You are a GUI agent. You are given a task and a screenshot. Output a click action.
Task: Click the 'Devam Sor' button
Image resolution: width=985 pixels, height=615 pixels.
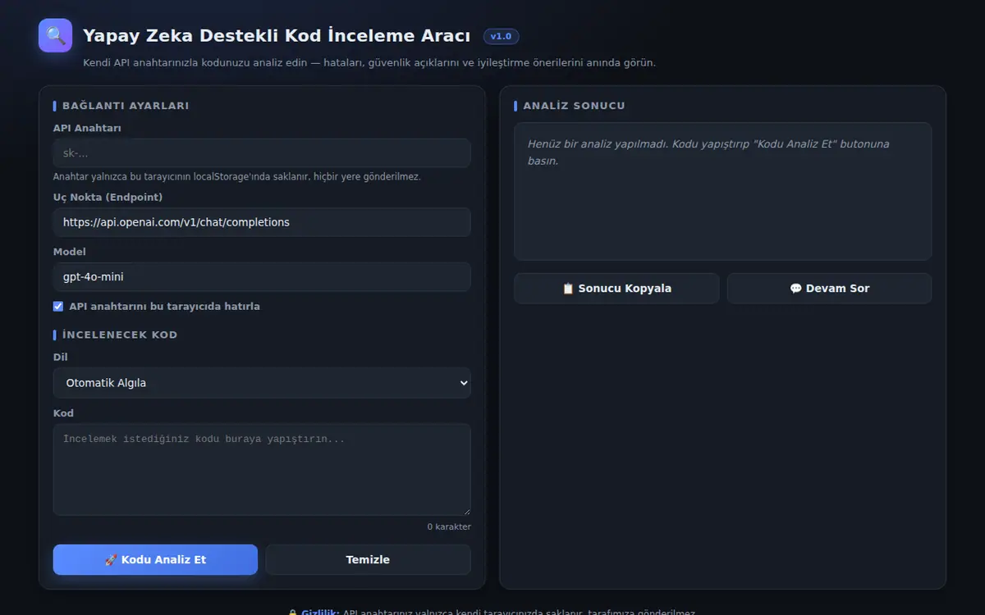click(x=829, y=289)
